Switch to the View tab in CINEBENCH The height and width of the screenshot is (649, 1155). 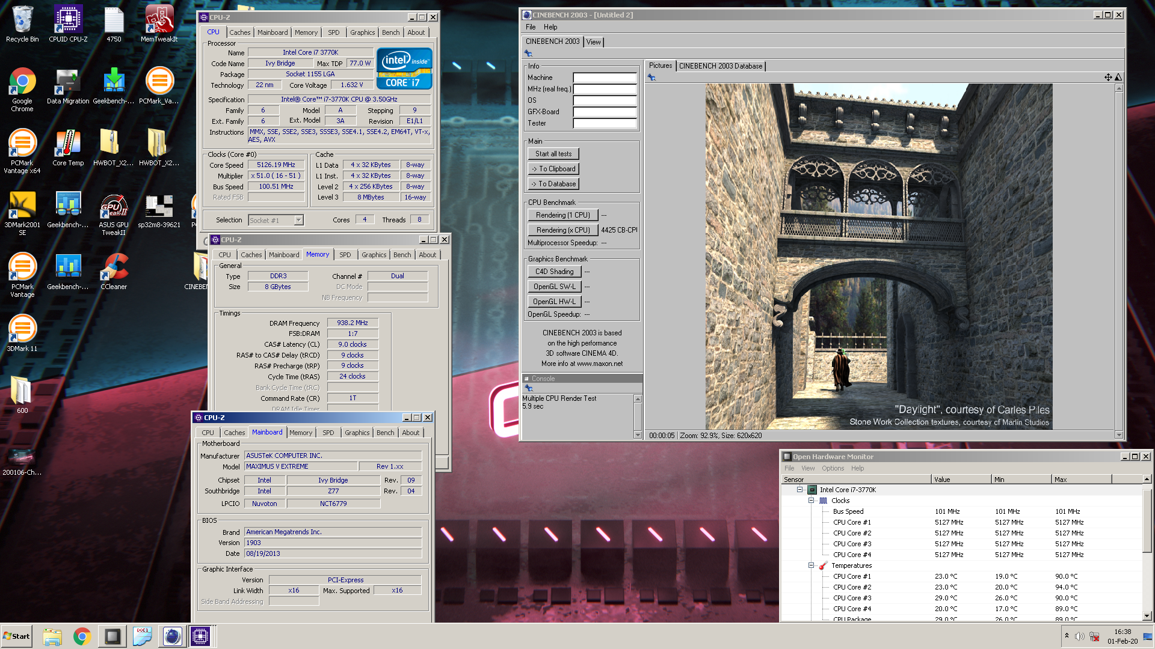coord(594,42)
